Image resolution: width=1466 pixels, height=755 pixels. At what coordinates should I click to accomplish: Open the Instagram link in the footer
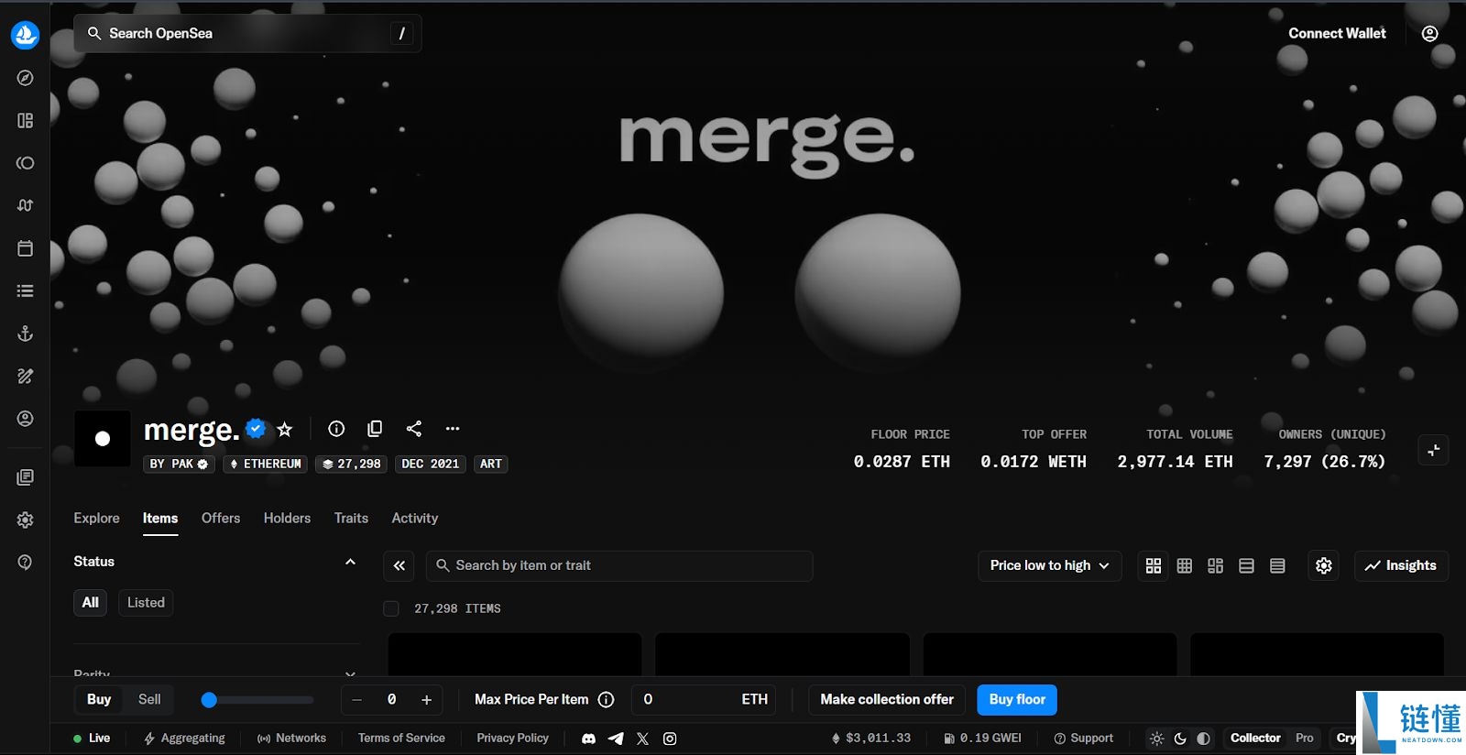coord(670,739)
